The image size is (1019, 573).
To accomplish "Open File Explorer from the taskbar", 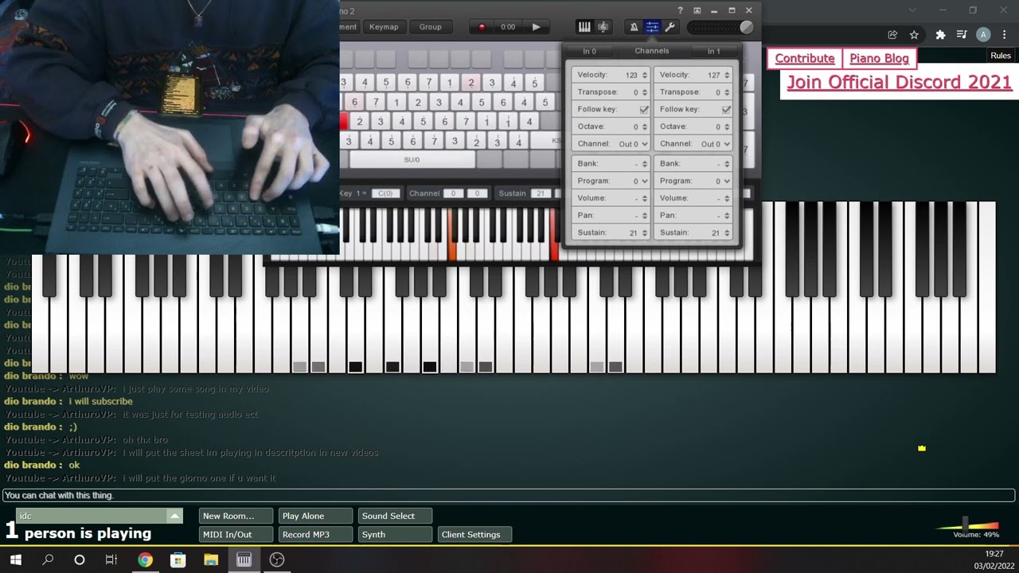I will 211,559.
